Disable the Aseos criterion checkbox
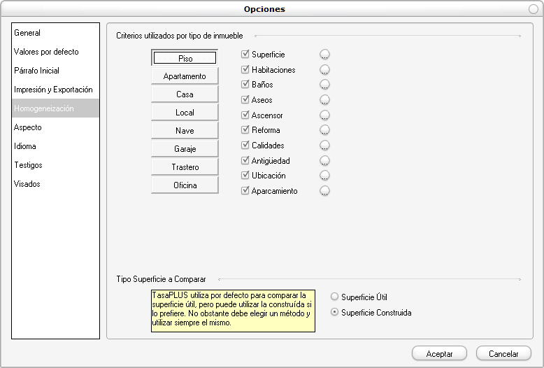The width and height of the screenshot is (544, 368). pos(245,100)
